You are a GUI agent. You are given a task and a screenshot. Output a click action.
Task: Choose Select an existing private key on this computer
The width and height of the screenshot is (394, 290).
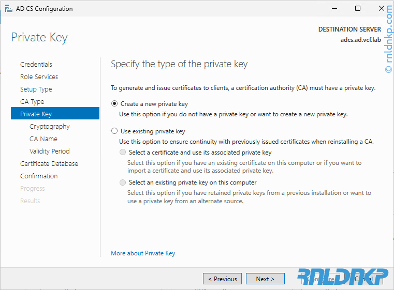(x=123, y=182)
